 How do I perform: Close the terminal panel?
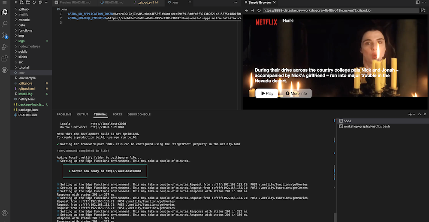point(425,114)
